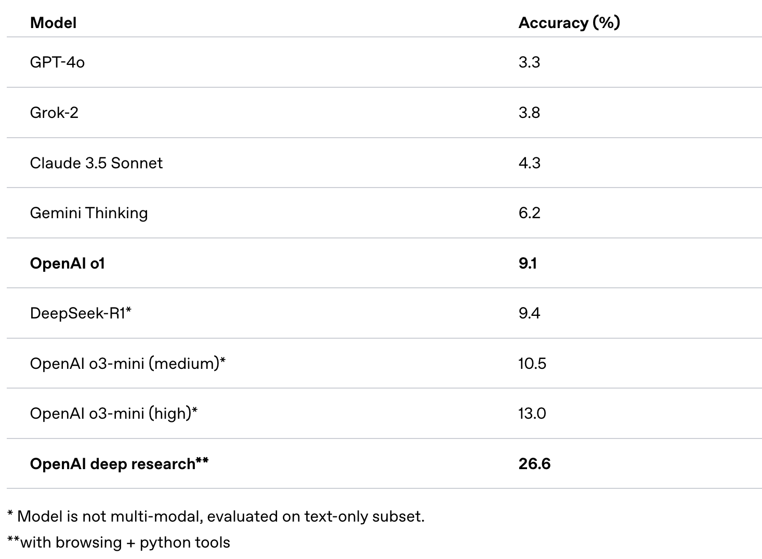
Task: Select the 3.8 accuracy value
Action: pyautogui.click(x=529, y=113)
